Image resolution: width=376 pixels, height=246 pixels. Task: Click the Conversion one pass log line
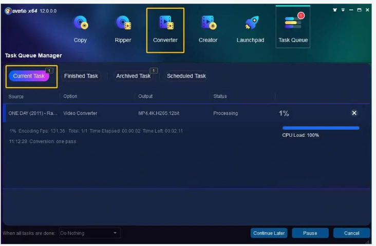pos(43,141)
